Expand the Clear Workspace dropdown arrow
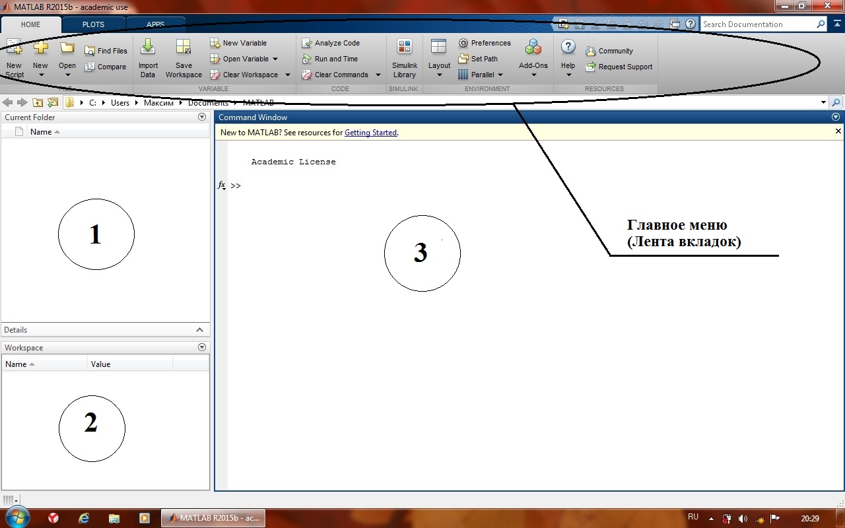Image resolution: width=845 pixels, height=528 pixels. [288, 75]
